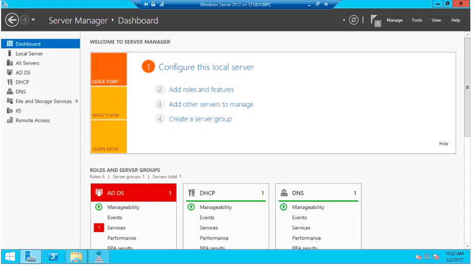This screenshot has height=267, width=474.
Task: Click the Learn More tile
Action: pos(108,137)
